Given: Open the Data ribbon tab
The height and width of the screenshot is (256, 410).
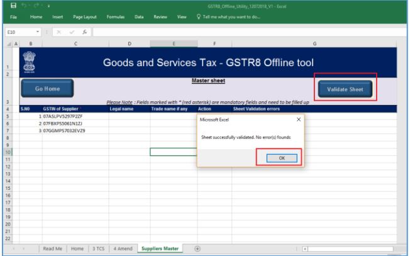Looking at the screenshot, I should point(139,17).
